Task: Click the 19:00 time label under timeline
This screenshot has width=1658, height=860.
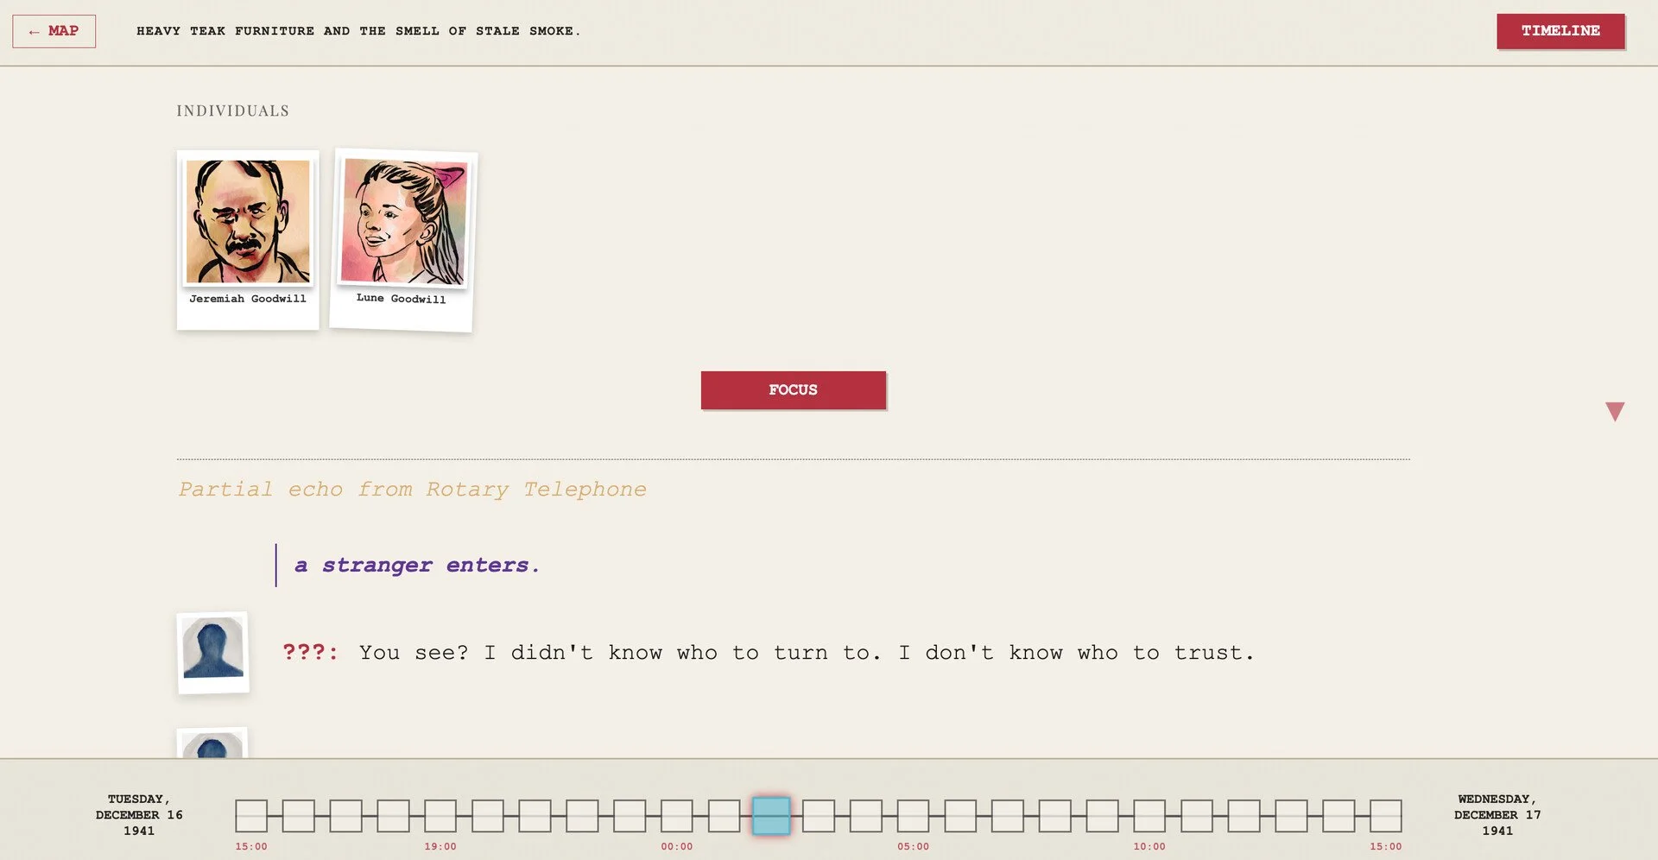Action: point(440,847)
